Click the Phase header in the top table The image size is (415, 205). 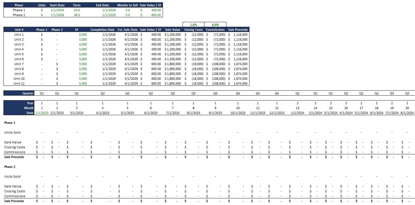[x=19, y=5]
